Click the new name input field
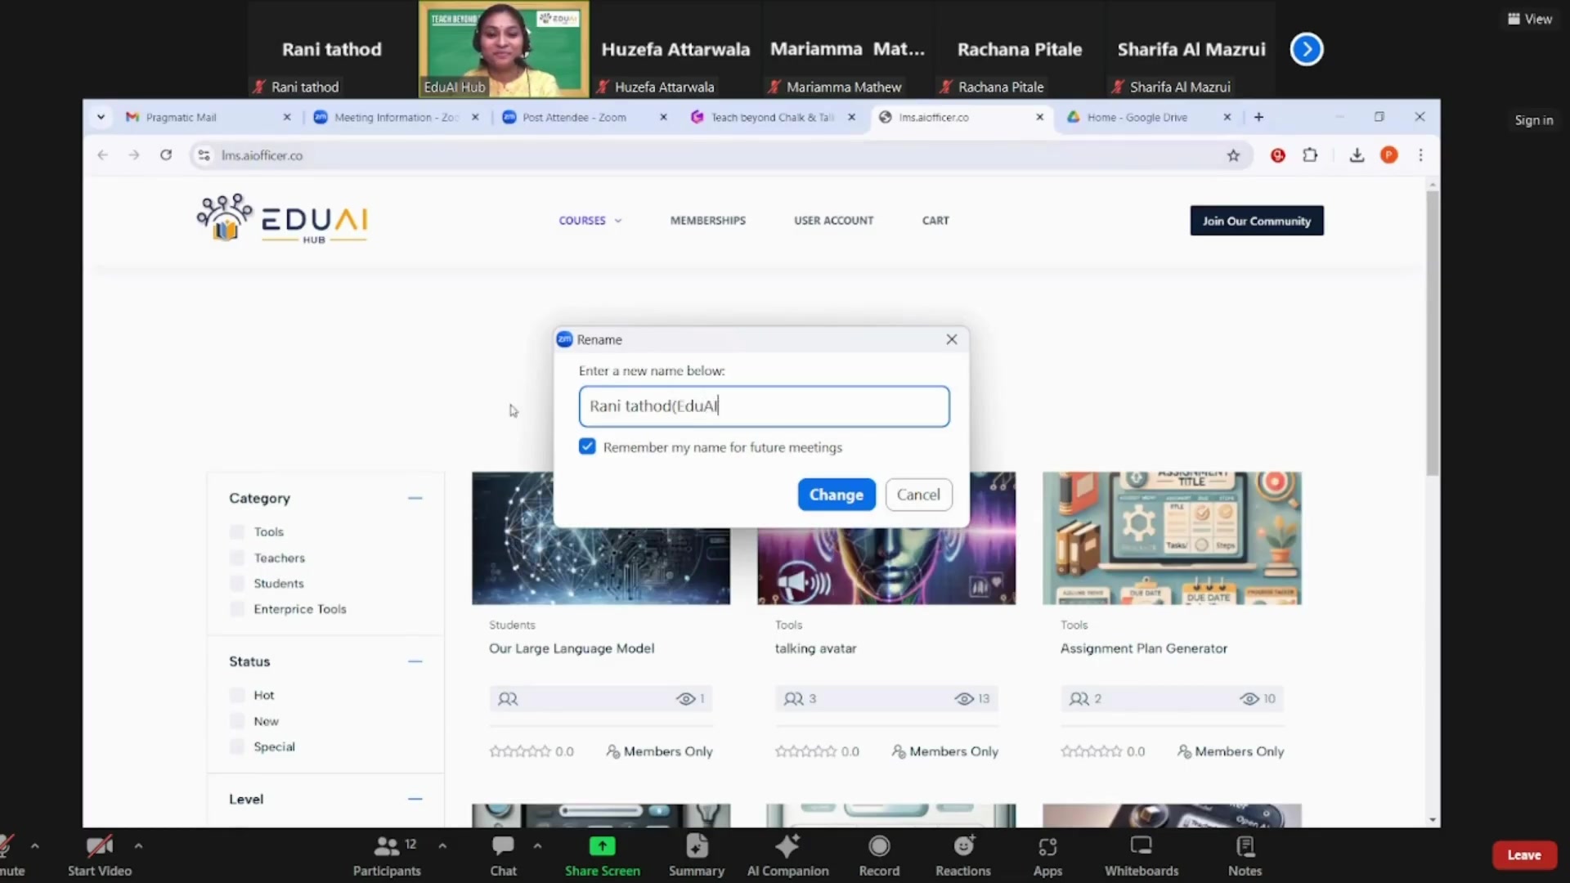Image resolution: width=1570 pixels, height=883 pixels. pyautogui.click(x=764, y=406)
